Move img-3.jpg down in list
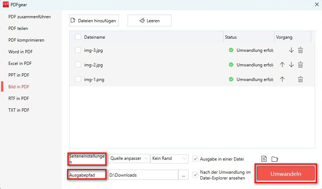The width and height of the screenshot is (322, 189). click(291, 50)
